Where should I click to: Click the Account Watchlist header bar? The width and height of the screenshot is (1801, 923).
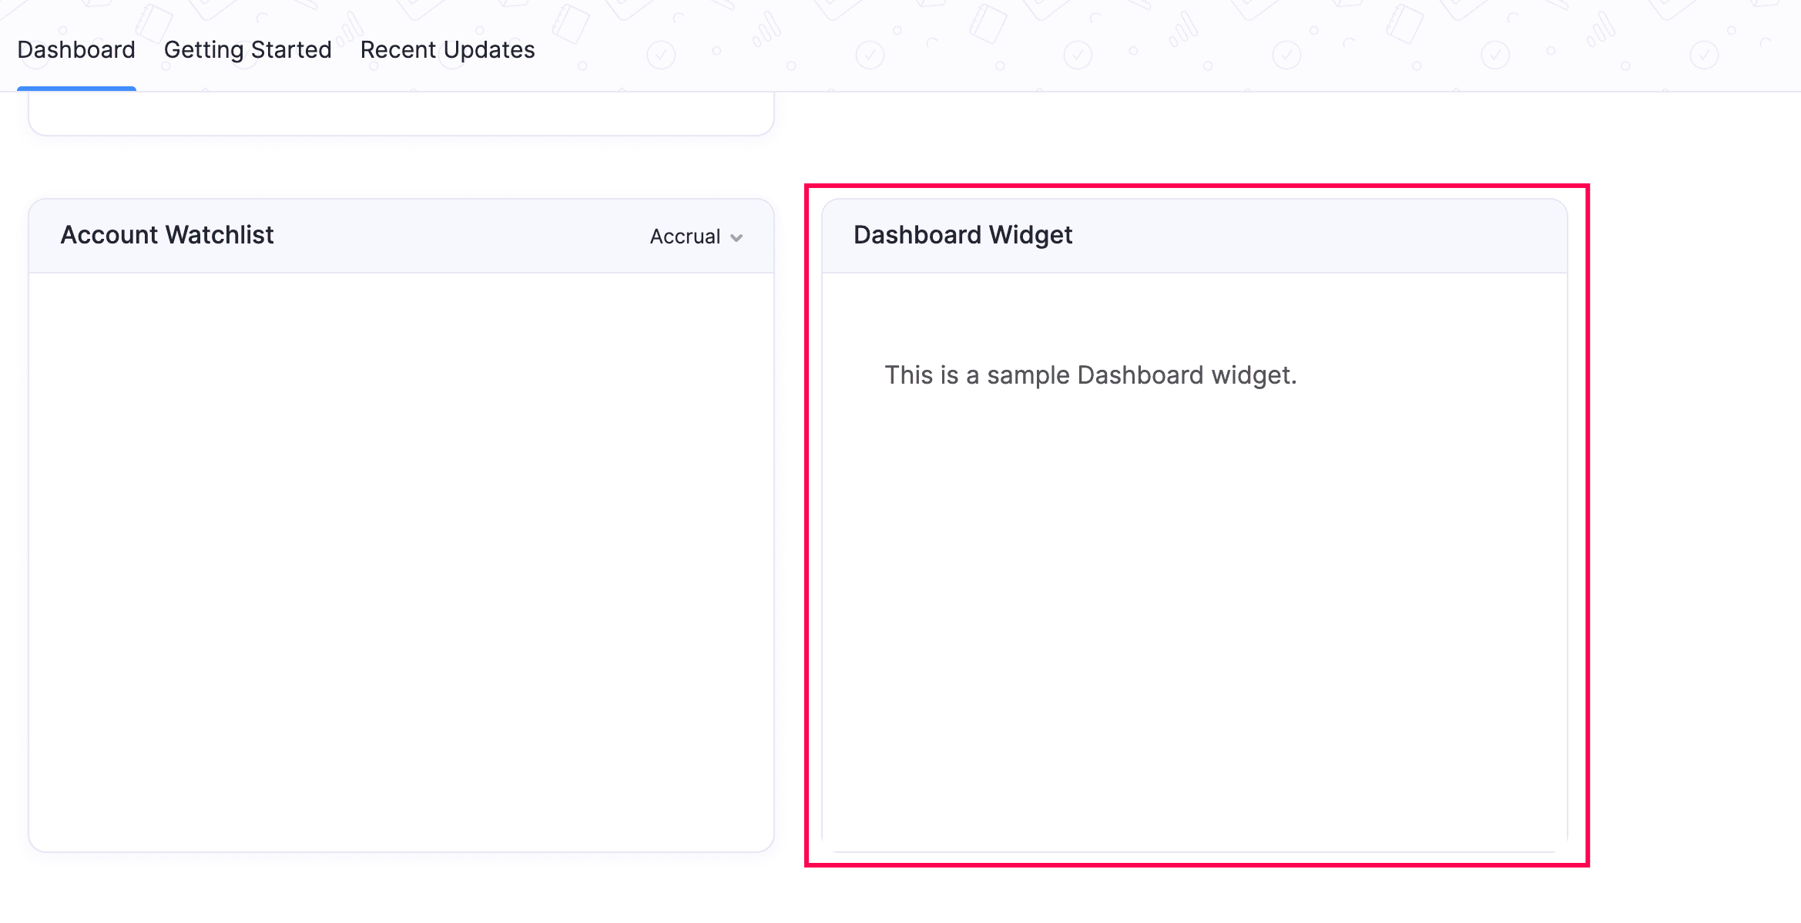click(401, 236)
